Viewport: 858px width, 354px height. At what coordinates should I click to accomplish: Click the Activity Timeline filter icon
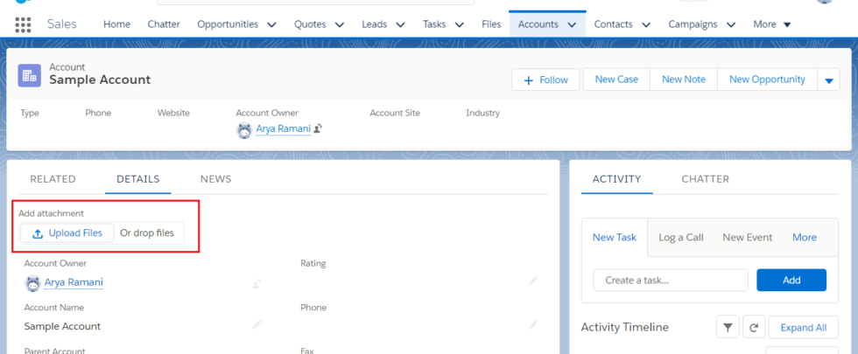coord(728,327)
